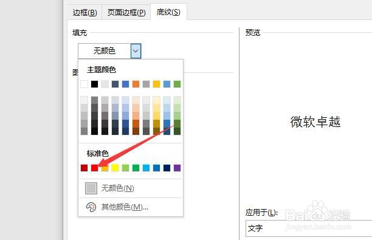This screenshot has height=240, width=372.
Task: Open the 应用于 文字 dropdown
Action: pos(309,228)
